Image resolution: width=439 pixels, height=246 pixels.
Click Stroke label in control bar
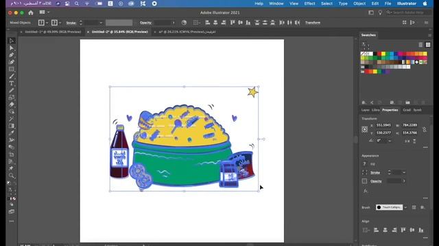71,23
